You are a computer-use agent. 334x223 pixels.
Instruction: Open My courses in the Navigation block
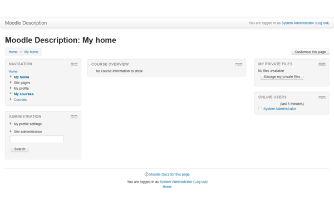point(23,94)
